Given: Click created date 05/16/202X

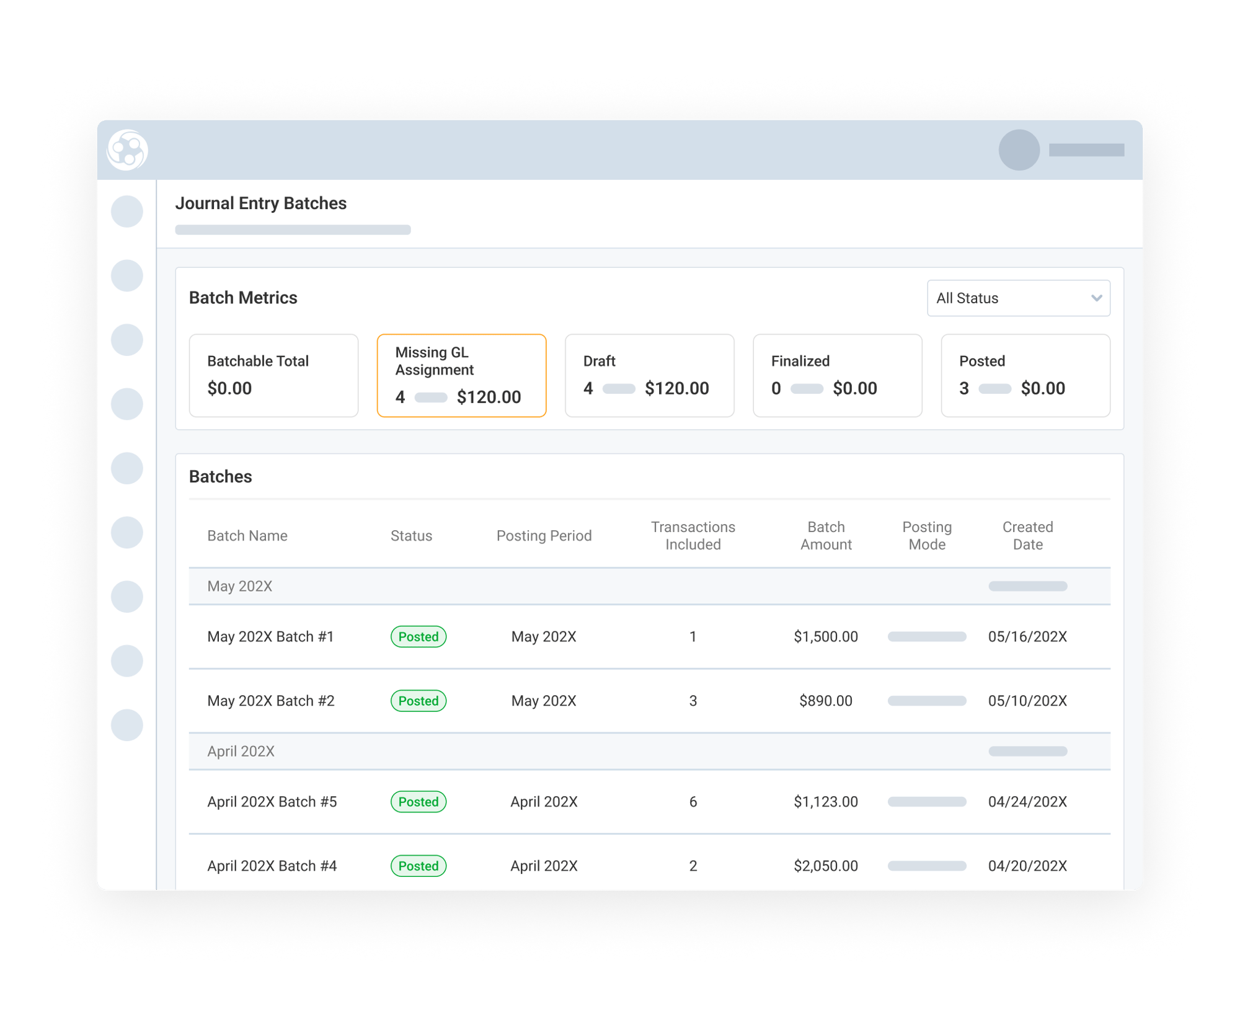Looking at the screenshot, I should pos(1027,637).
